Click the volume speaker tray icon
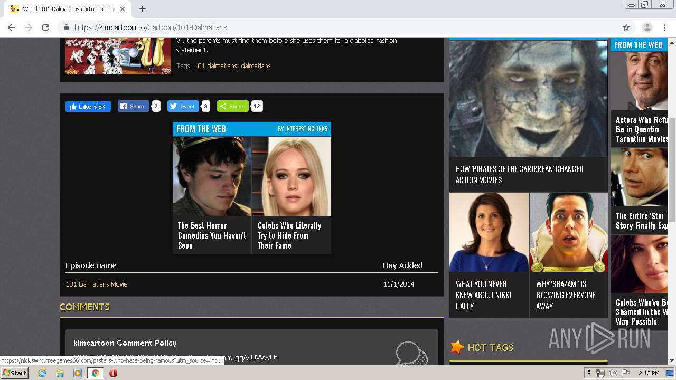 point(613,373)
